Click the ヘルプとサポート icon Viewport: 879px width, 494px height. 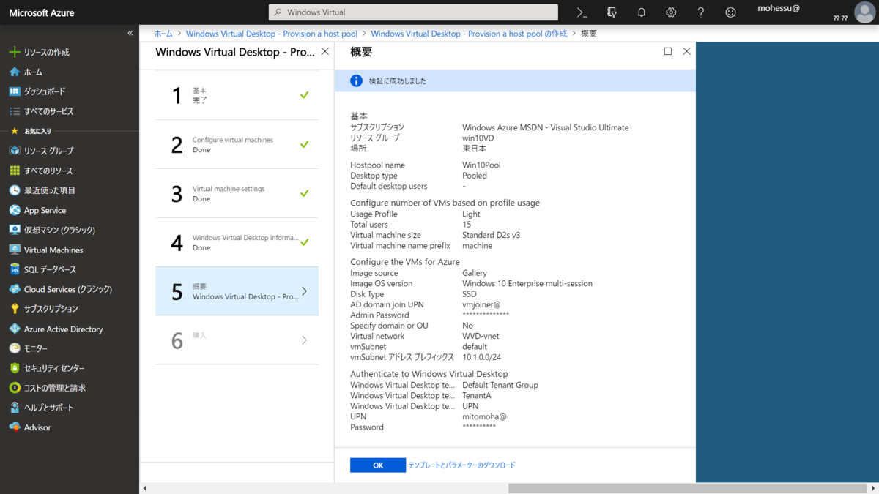14,408
